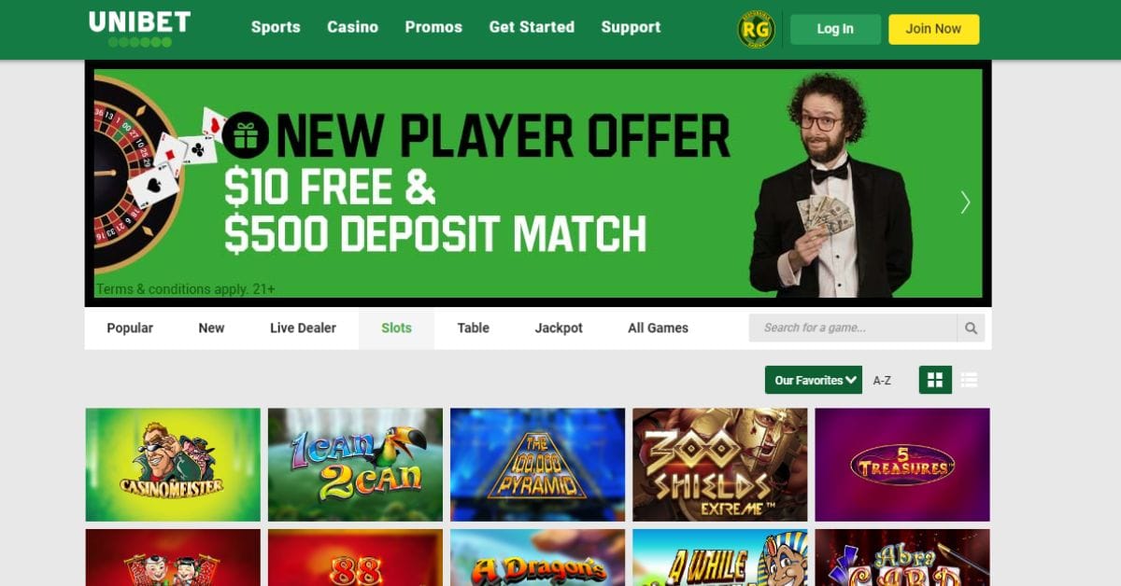Switch to grid view layout
This screenshot has width=1121, height=586.
point(935,380)
